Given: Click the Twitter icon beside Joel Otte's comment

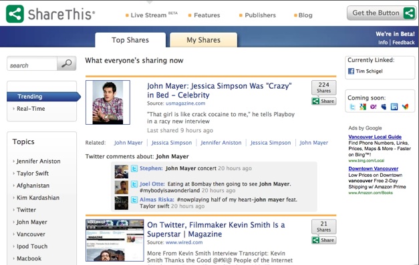Looking at the screenshot, I should pyautogui.click(x=134, y=184).
